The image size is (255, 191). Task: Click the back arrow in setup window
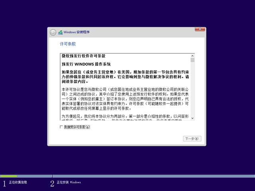click(x=53, y=33)
